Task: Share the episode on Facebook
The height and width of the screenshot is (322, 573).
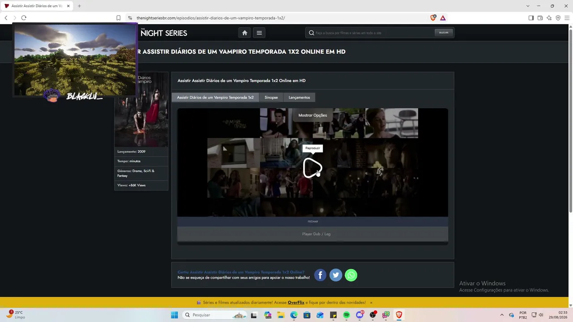Action: click(321, 275)
